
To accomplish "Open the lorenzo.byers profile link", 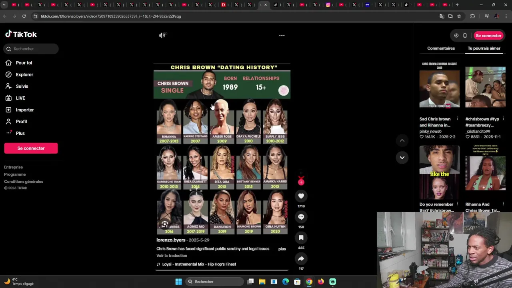I will [x=171, y=240].
